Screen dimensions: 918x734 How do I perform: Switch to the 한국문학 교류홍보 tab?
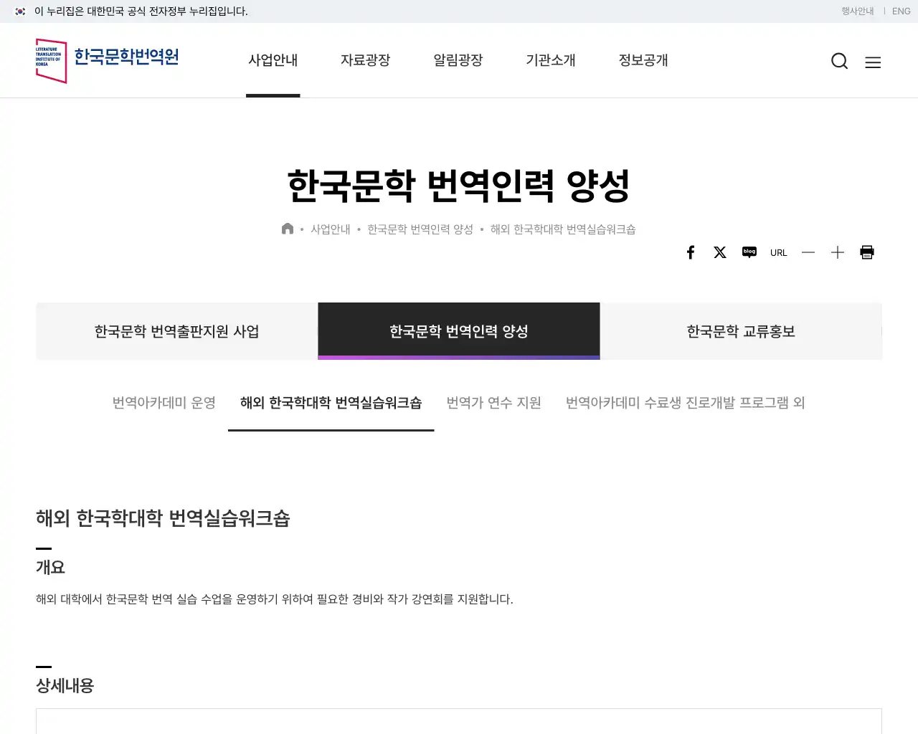pyautogui.click(x=741, y=331)
